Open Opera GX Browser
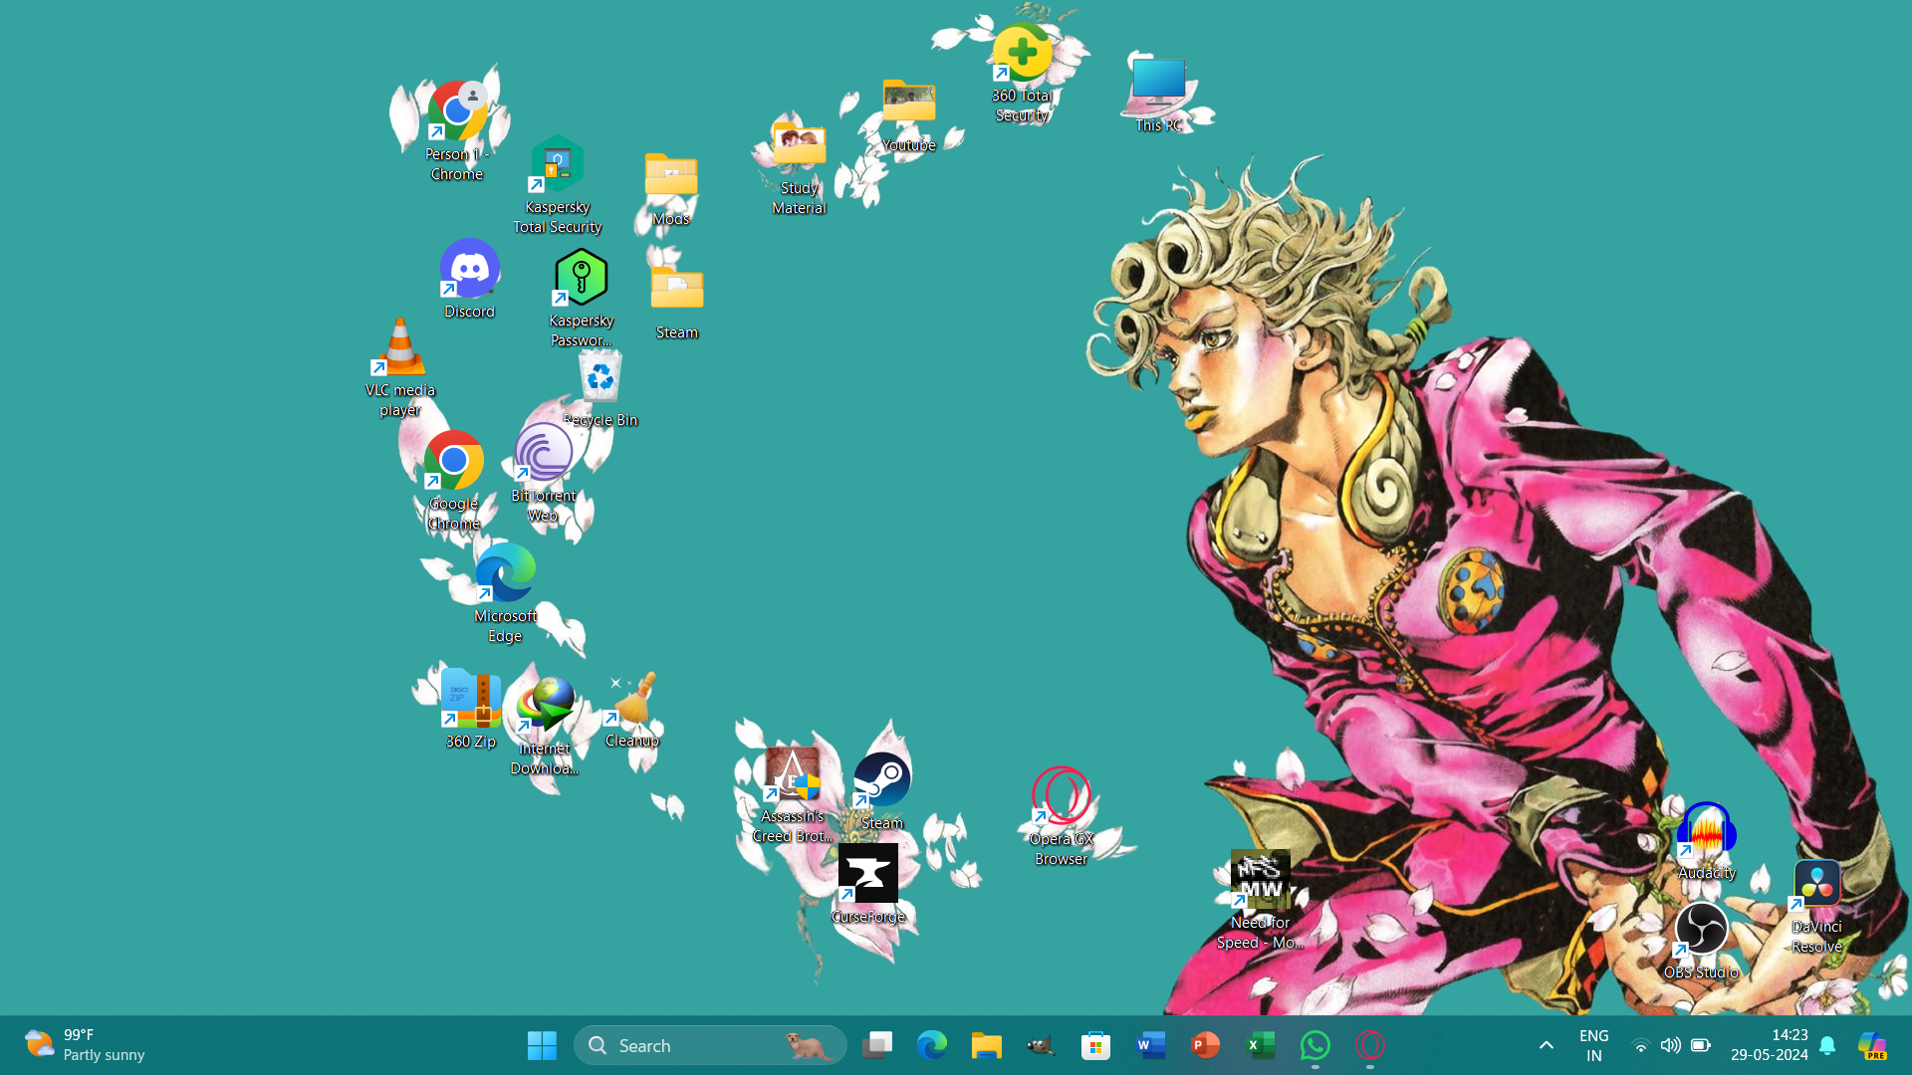 (x=1059, y=794)
